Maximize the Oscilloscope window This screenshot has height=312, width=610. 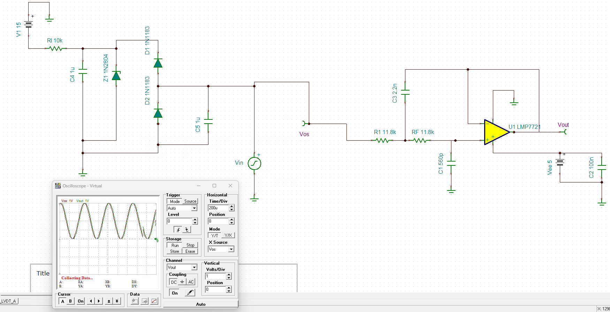point(214,186)
